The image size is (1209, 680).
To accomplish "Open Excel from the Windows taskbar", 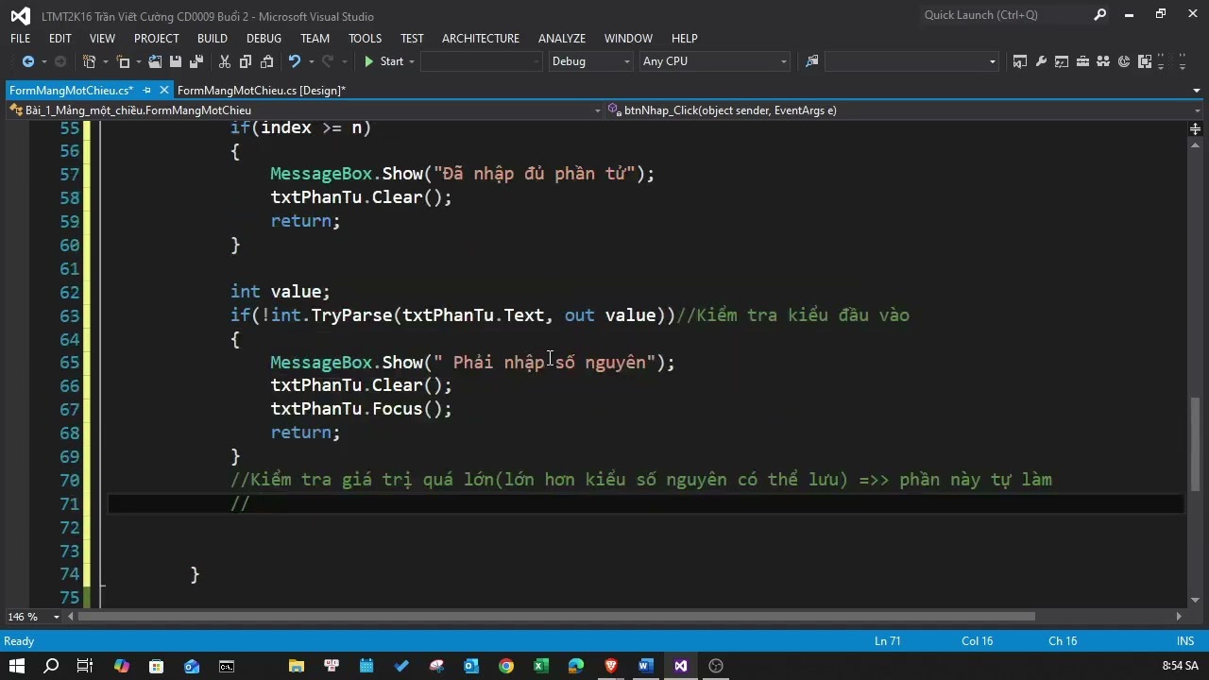I will pyautogui.click(x=541, y=666).
